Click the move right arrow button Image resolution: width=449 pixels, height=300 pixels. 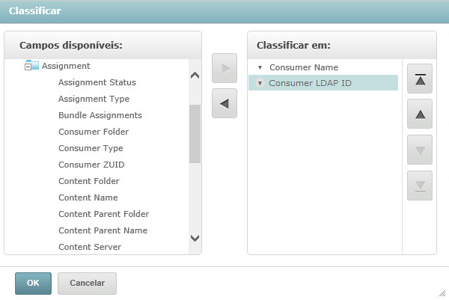click(x=224, y=70)
